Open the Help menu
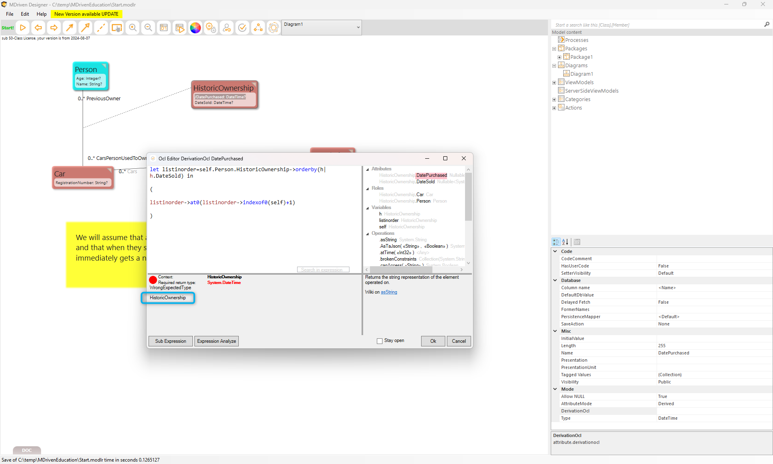Viewport: 773px width, 464px height. [x=41, y=14]
